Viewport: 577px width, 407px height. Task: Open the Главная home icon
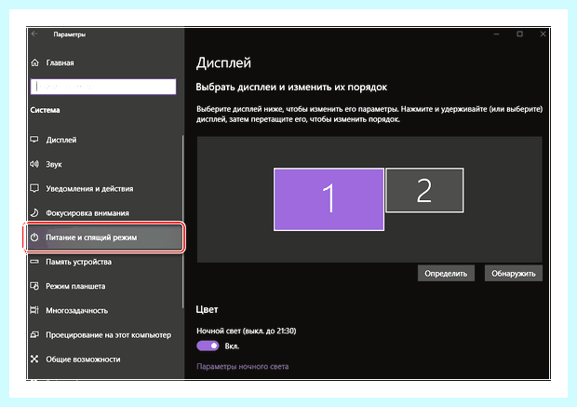[x=34, y=62]
